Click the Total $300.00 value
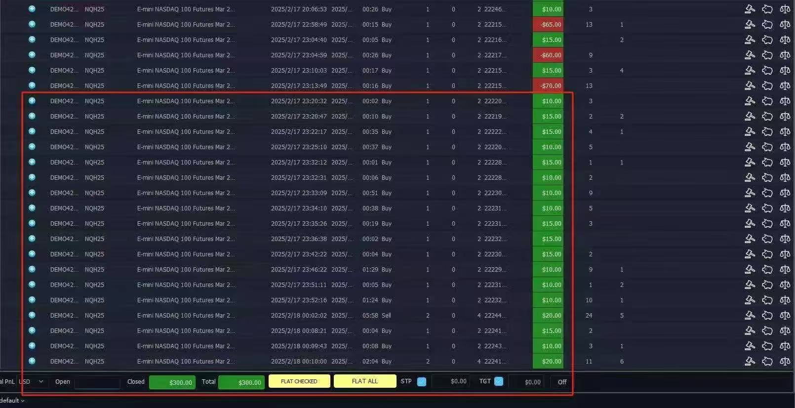The image size is (795, 408). pos(241,382)
